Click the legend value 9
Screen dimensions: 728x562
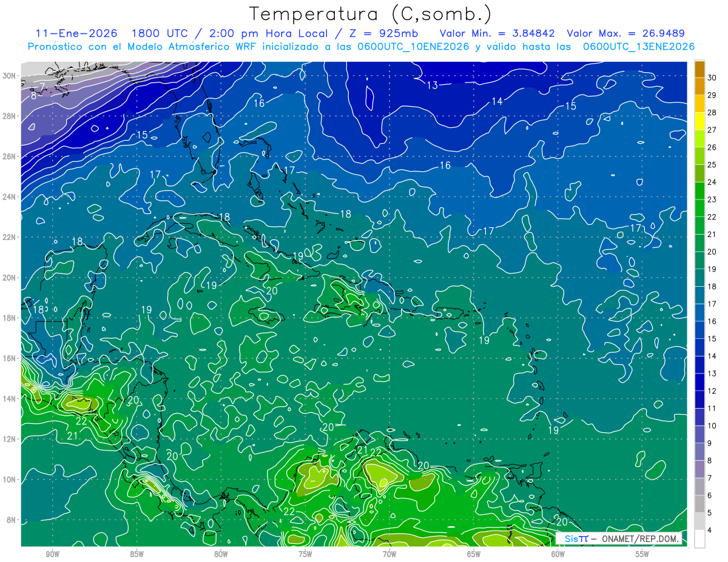coord(711,443)
